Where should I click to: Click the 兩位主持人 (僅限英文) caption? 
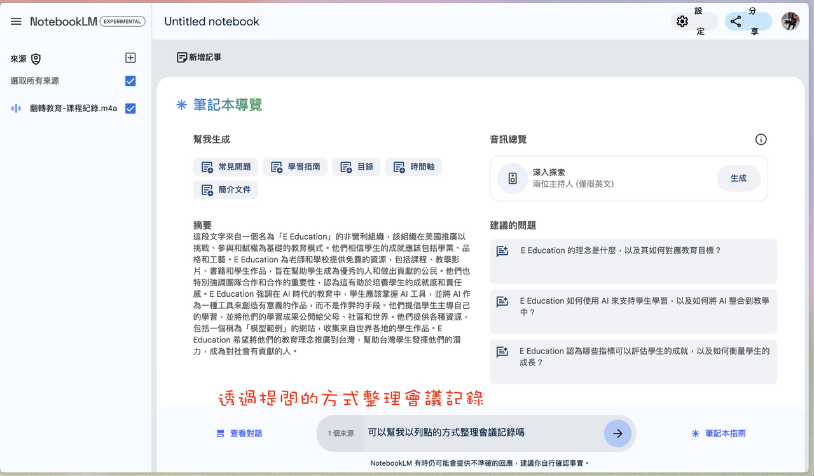click(574, 184)
